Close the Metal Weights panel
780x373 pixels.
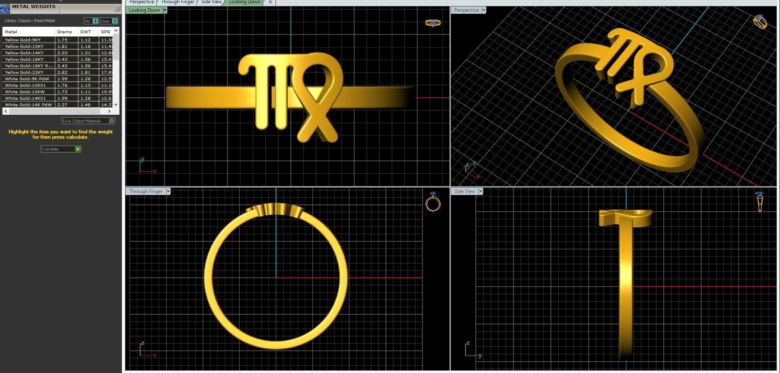pyautogui.click(x=117, y=8)
